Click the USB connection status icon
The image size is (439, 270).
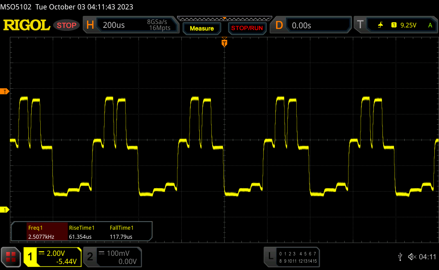(400, 256)
